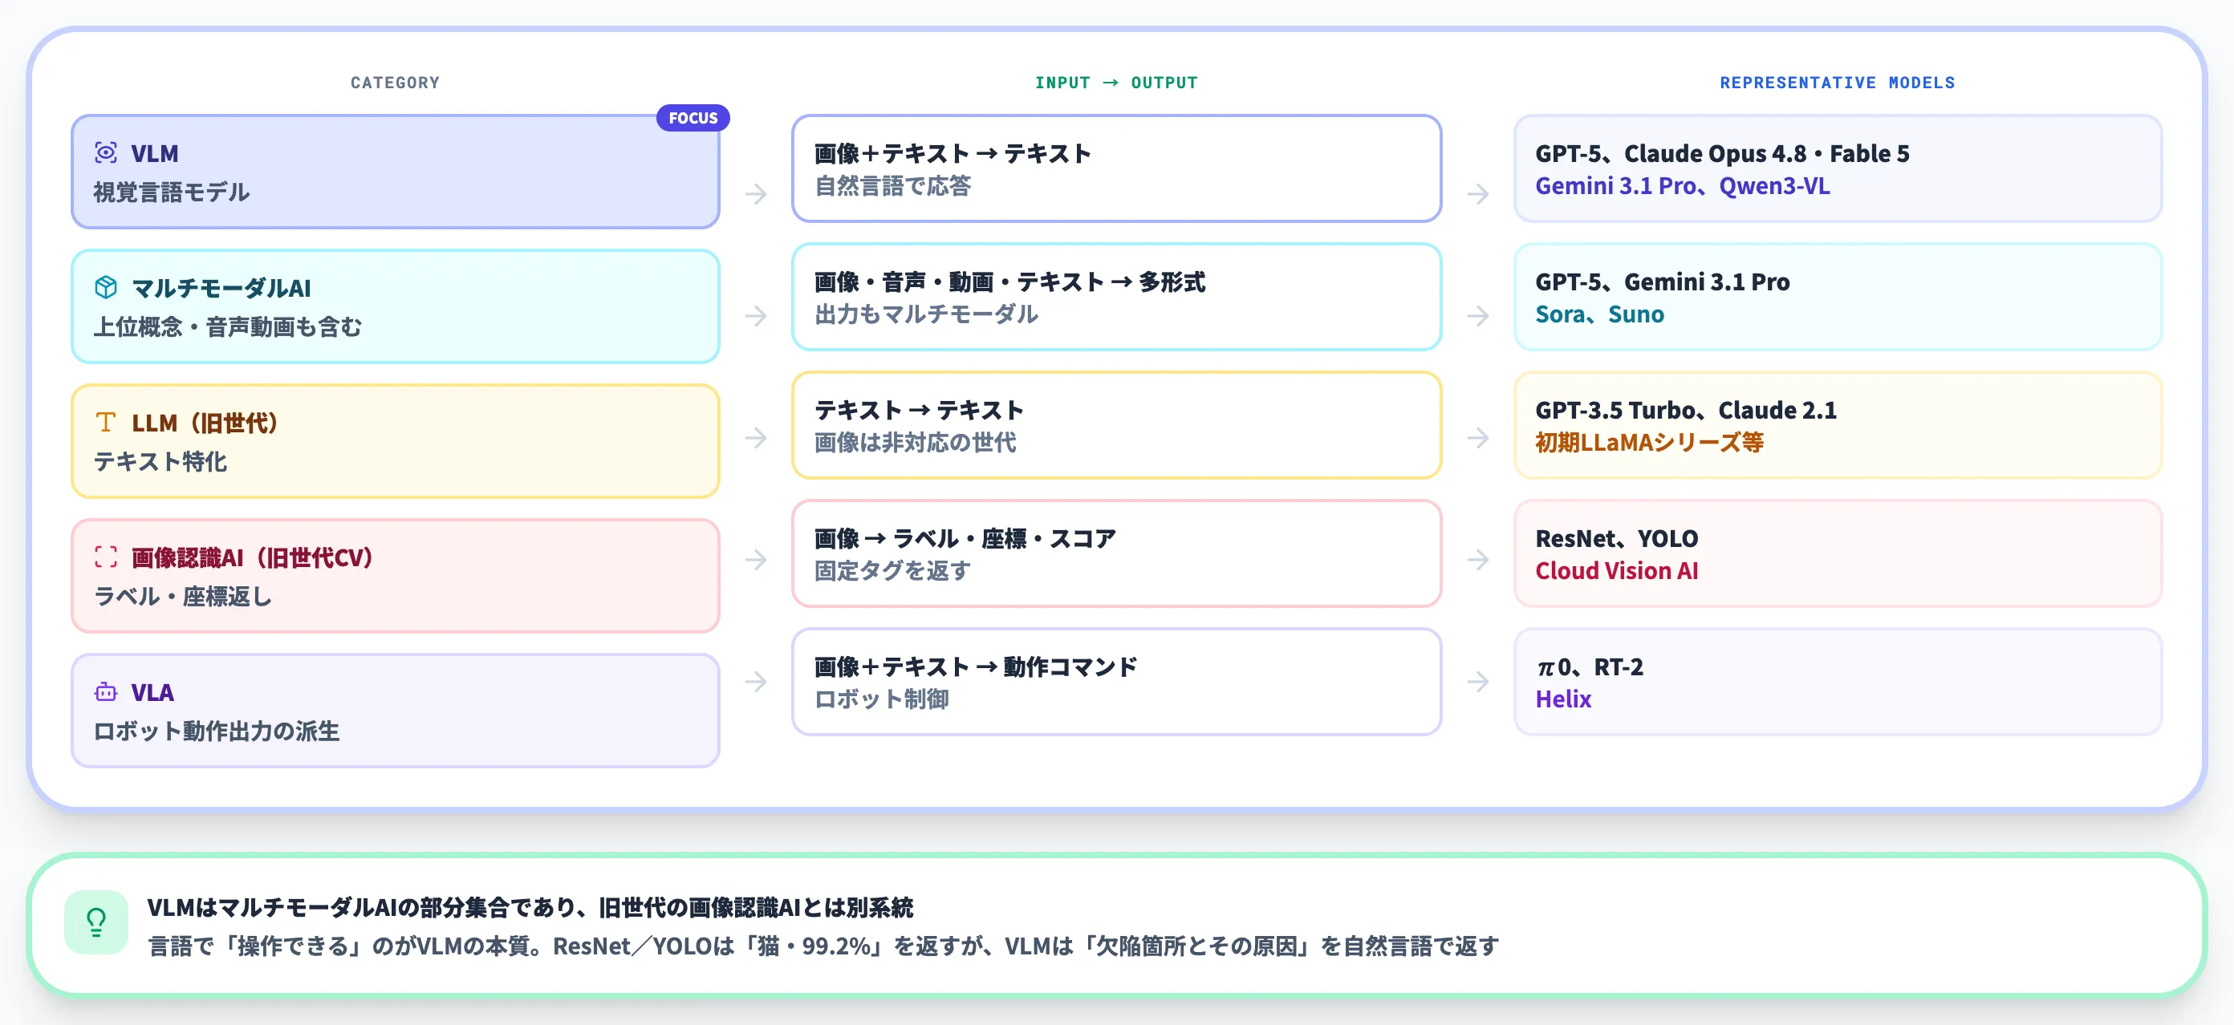
Task: Click the lightbulb icon in the summary note
Action: click(x=96, y=922)
